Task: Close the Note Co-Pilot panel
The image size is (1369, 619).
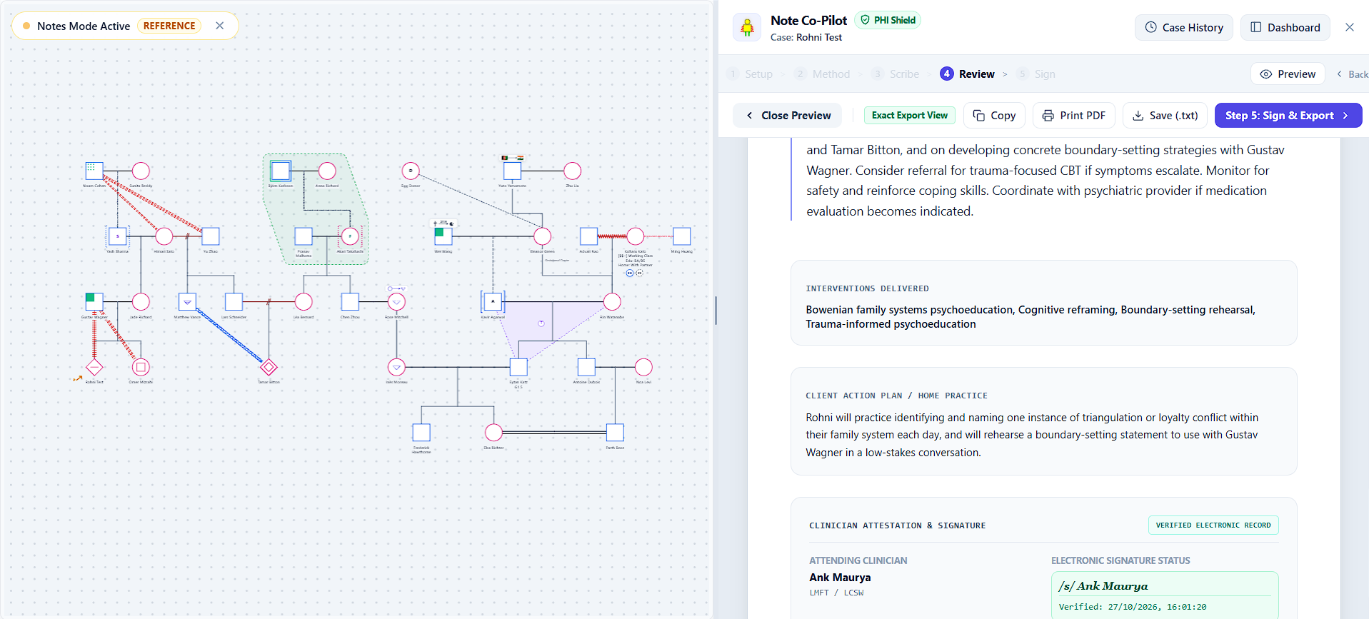Action: click(1350, 27)
